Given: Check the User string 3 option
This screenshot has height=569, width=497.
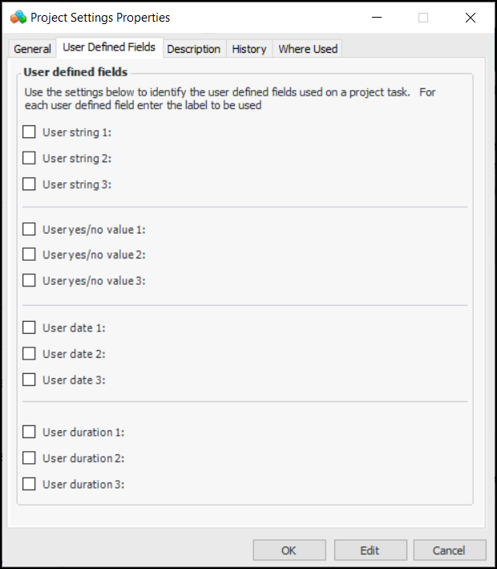Looking at the screenshot, I should pyautogui.click(x=30, y=184).
